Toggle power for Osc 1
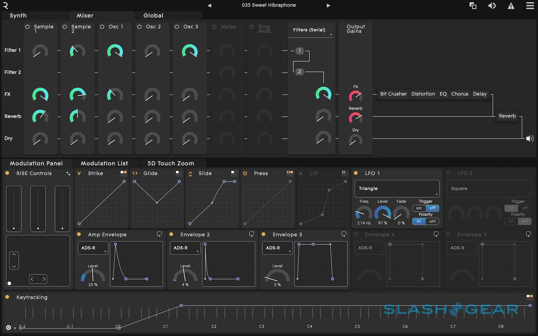The width and height of the screenshot is (538, 336). tap(102, 27)
